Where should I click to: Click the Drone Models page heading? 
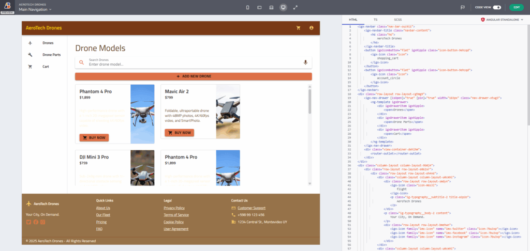pos(100,48)
